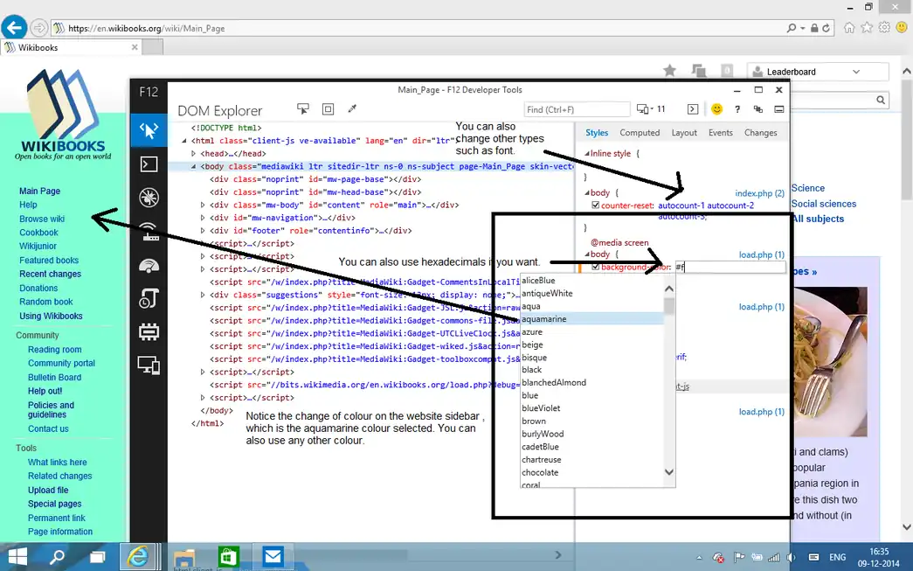Uncheck the counter-reset style checkbox
This screenshot has height=571, width=913.
click(x=596, y=205)
